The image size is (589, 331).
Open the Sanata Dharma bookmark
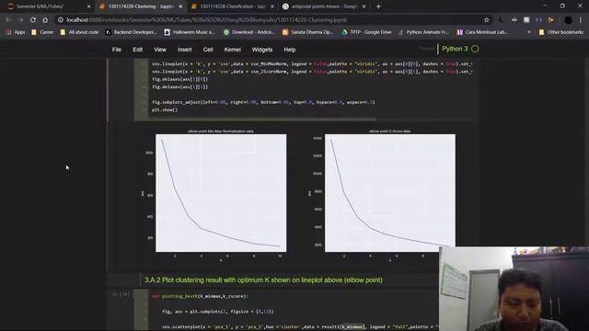[x=308, y=32]
